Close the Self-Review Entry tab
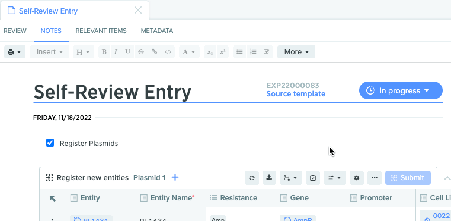451x221 pixels. [x=138, y=10]
